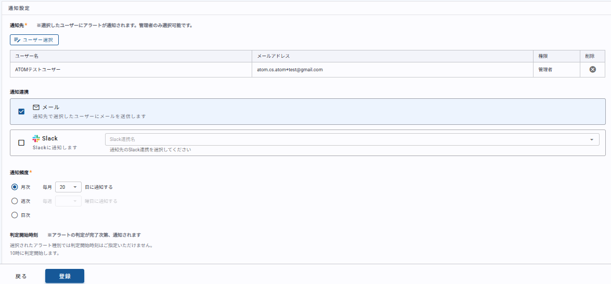Click the envelope icon beside メール
Viewport: 611px width, 284px height.
click(36, 107)
